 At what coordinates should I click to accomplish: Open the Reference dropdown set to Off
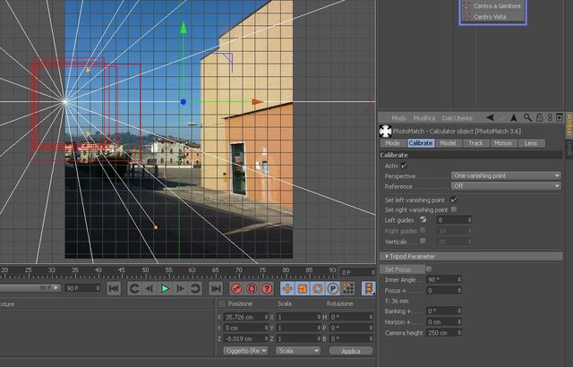point(506,186)
